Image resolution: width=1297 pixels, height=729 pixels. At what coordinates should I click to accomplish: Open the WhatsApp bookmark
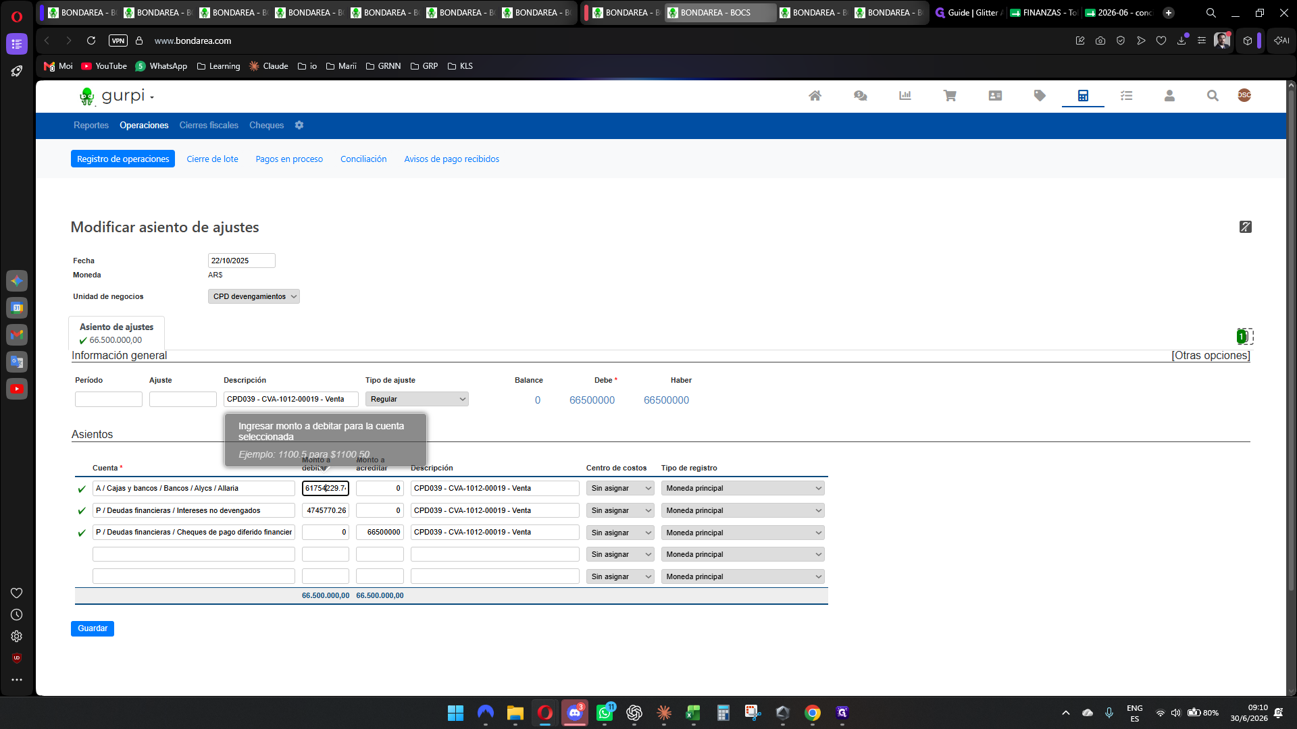pos(161,66)
